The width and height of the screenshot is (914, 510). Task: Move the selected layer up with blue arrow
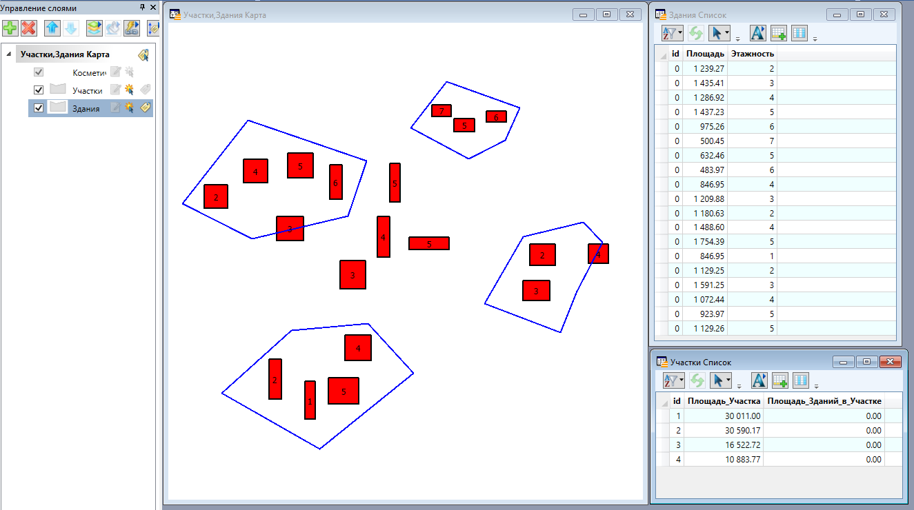point(52,28)
